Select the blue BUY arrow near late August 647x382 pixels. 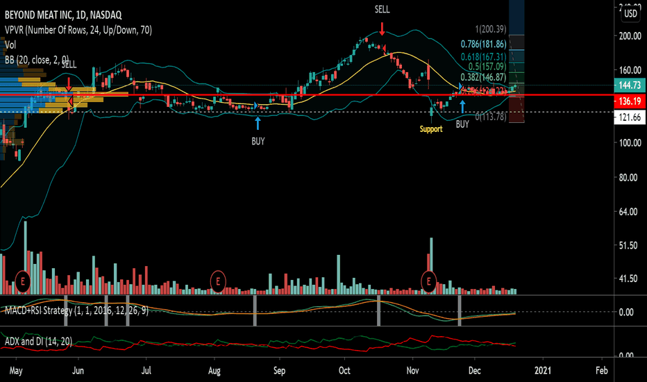[258, 124]
